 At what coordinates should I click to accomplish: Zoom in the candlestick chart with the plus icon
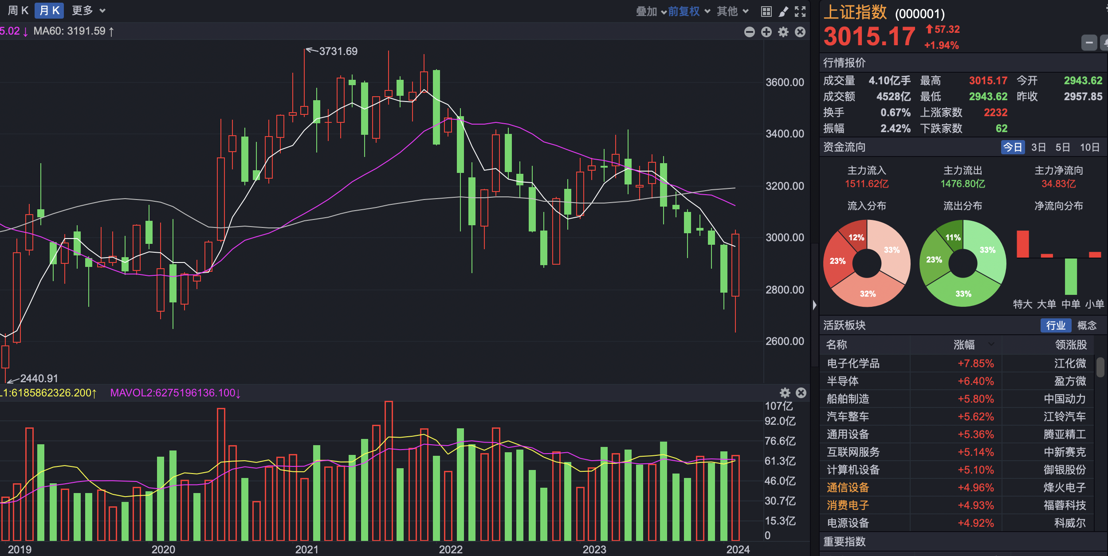click(766, 32)
